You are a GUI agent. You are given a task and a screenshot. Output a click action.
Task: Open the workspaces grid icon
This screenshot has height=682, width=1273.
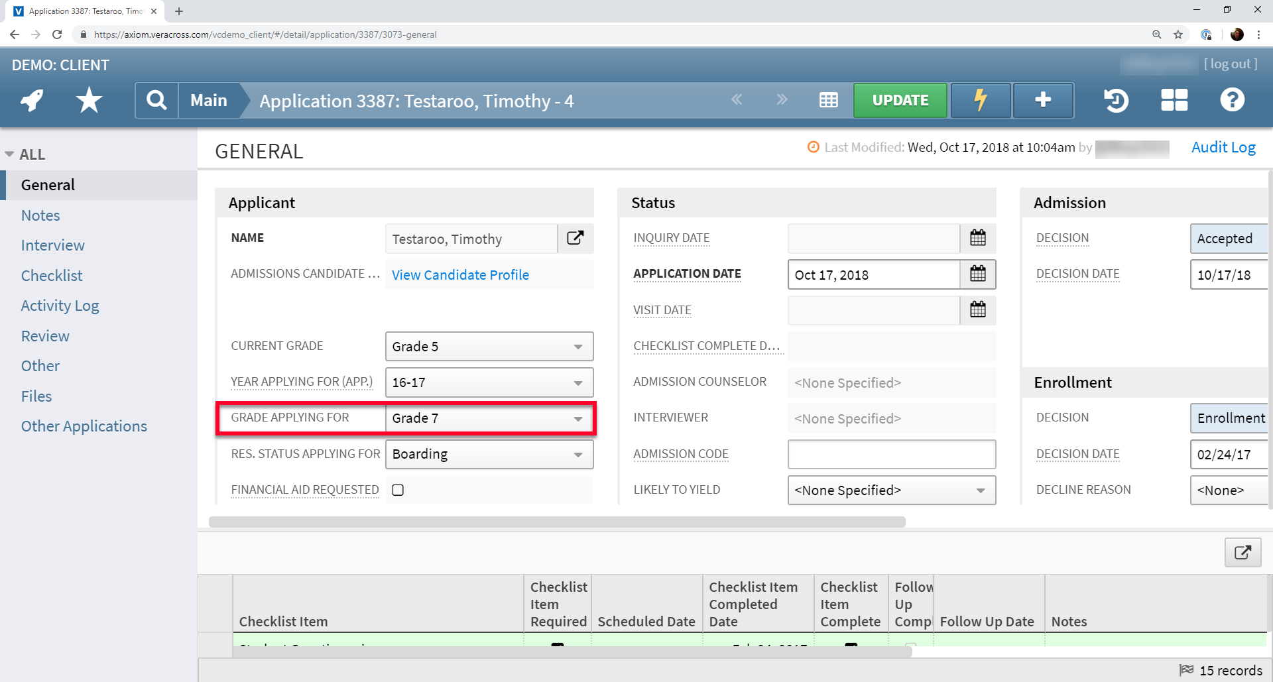click(1174, 100)
